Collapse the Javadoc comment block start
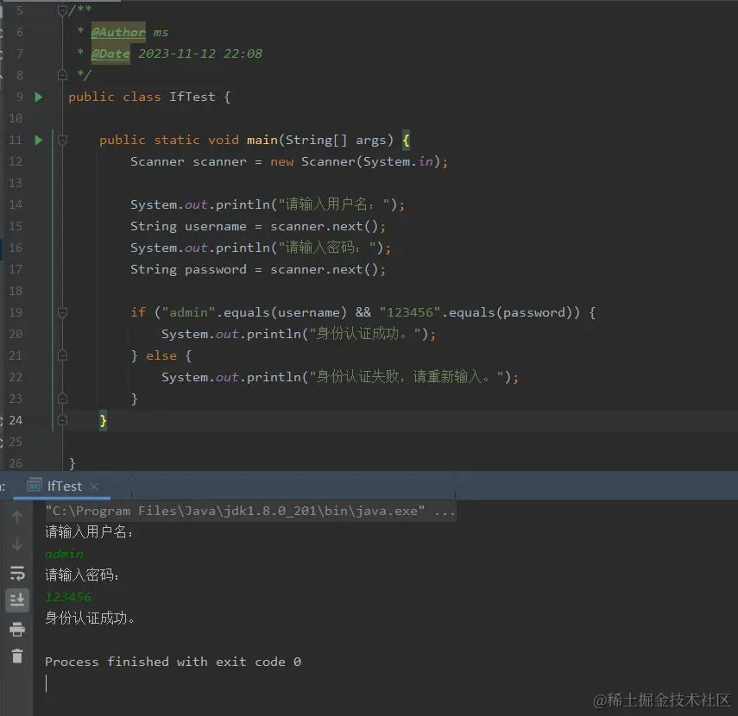The height and width of the screenshot is (716, 738). pos(62,9)
